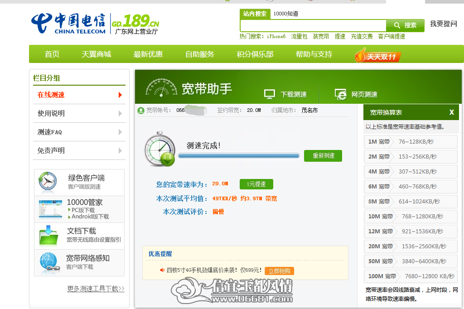The width and height of the screenshot is (464, 309).
Task: Click the 重新测速 button
Action: click(x=323, y=156)
